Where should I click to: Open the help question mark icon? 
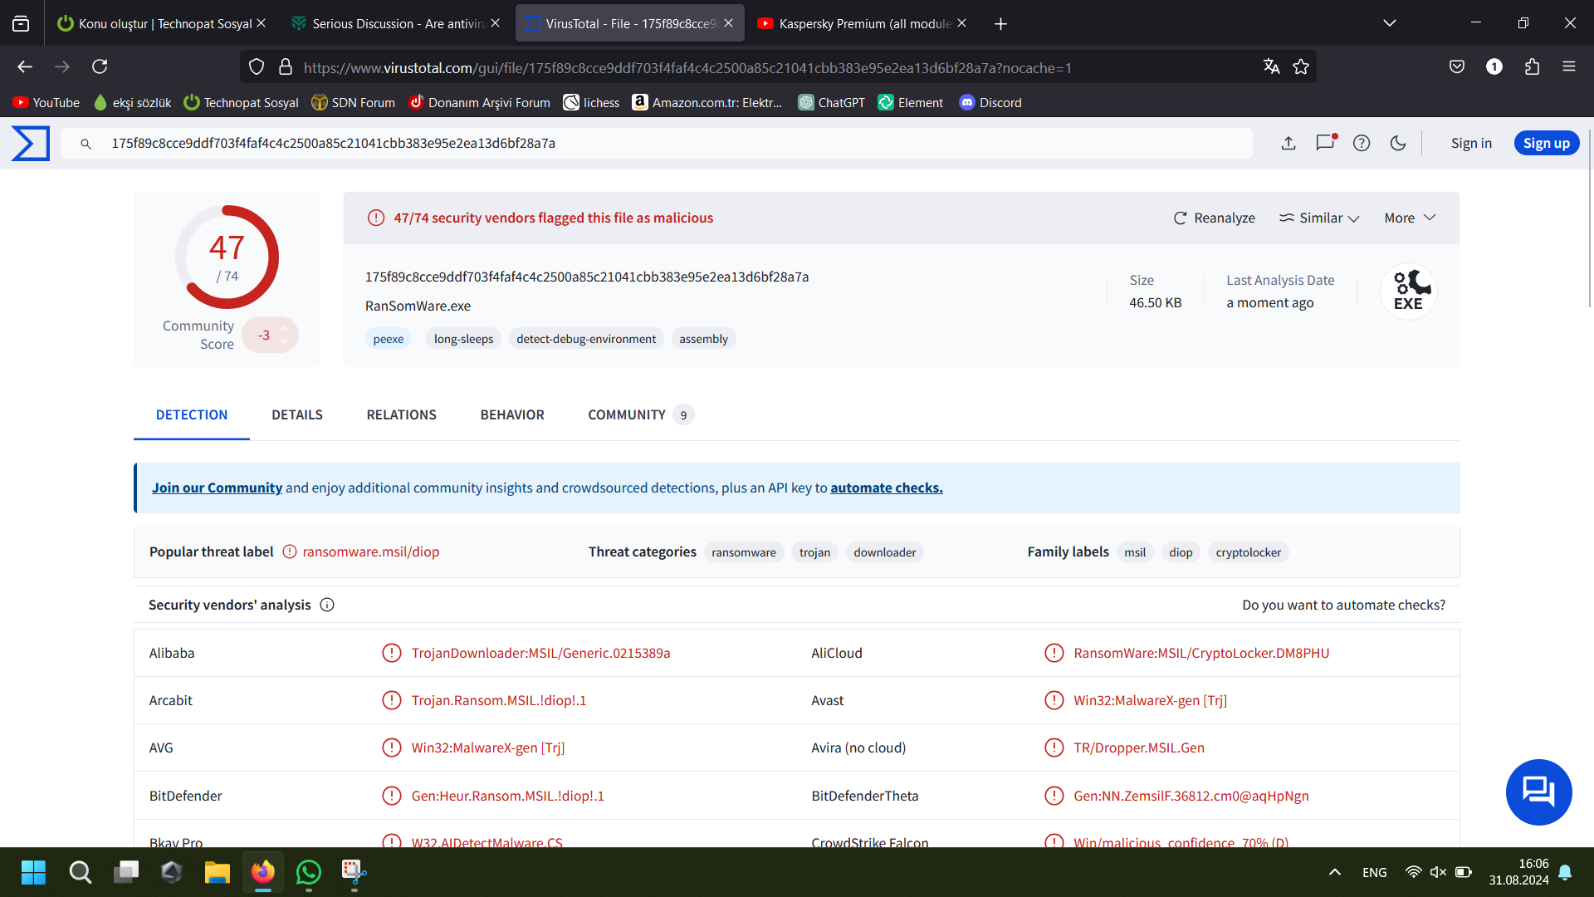(x=1362, y=143)
